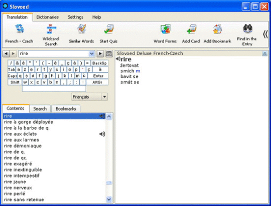Image resolution: width=271 pixels, height=206 pixels.
Task: Play audio for 'rire aux éclats'
Action: tap(102, 134)
